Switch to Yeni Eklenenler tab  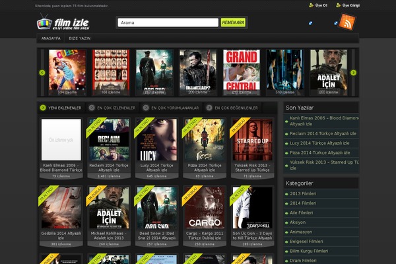[x=65, y=108]
